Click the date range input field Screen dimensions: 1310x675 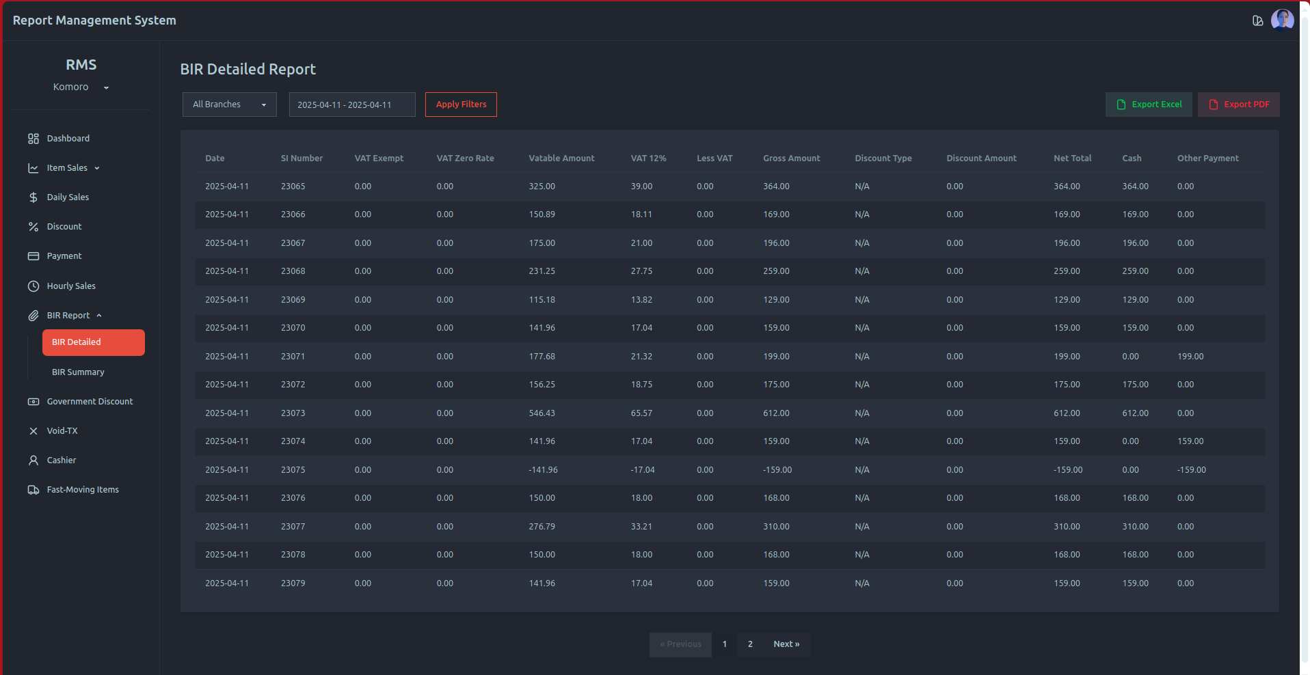point(351,105)
